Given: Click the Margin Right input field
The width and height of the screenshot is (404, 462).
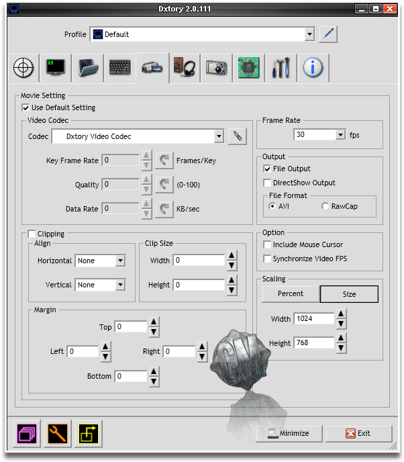Looking at the screenshot, I should coord(179,351).
